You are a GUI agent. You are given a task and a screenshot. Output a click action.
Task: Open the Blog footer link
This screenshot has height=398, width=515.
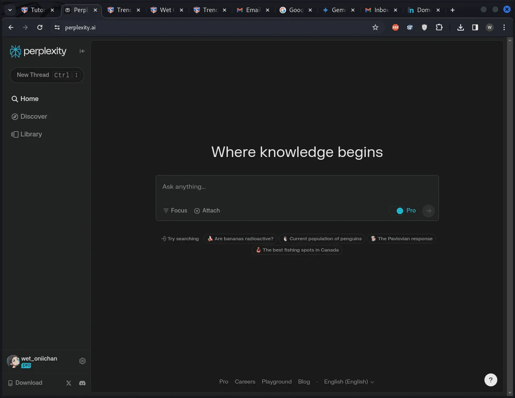(x=304, y=382)
